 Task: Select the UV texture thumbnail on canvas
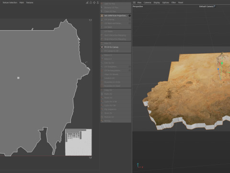tap(79, 142)
